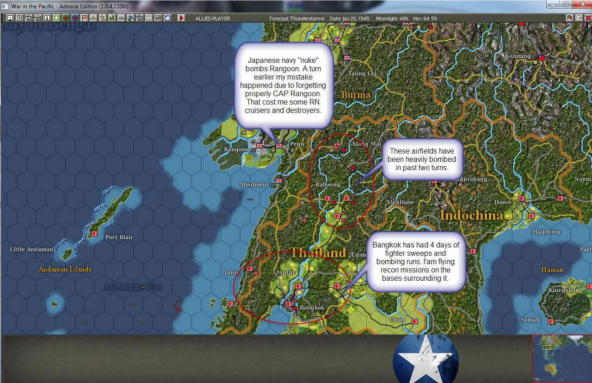Select the Japanese flag base near Ayuthia
Viewport: 592px width, 383px height.
click(x=298, y=286)
